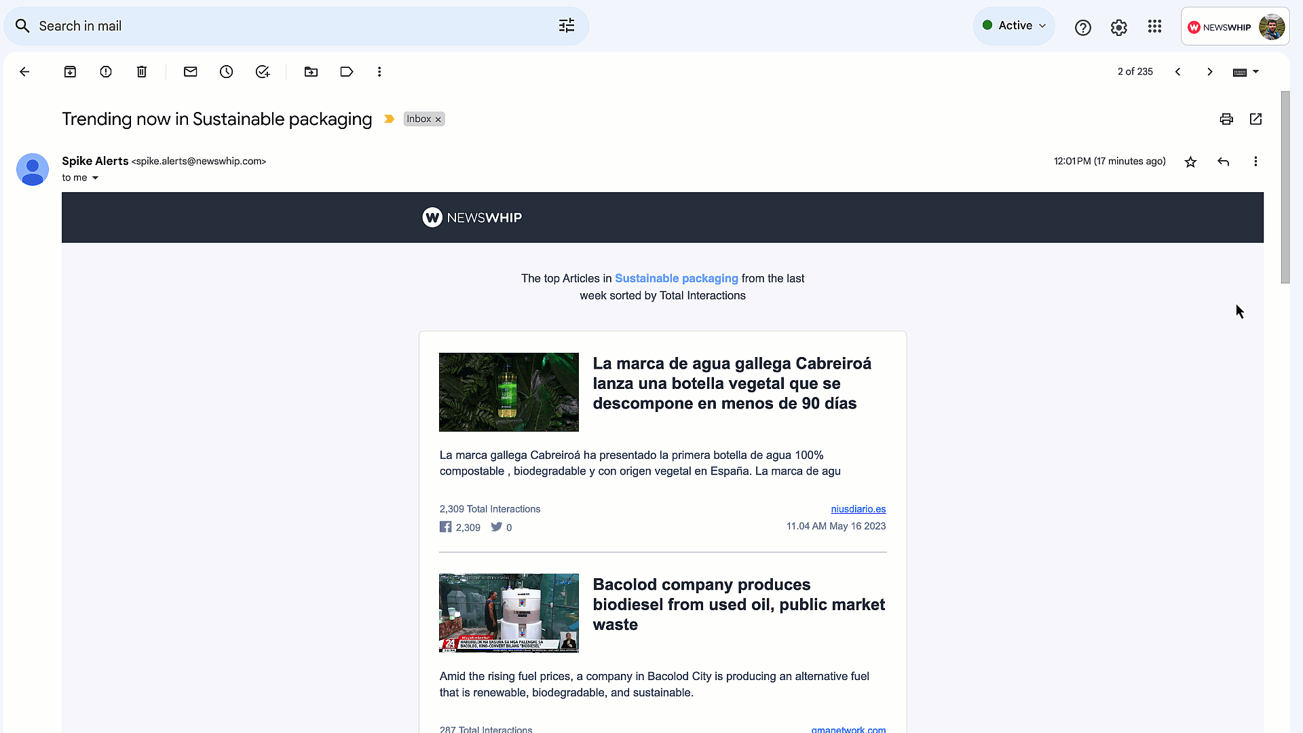This screenshot has width=1303, height=733.
Task: Visit the niusdiario.es source link
Action: point(858,509)
